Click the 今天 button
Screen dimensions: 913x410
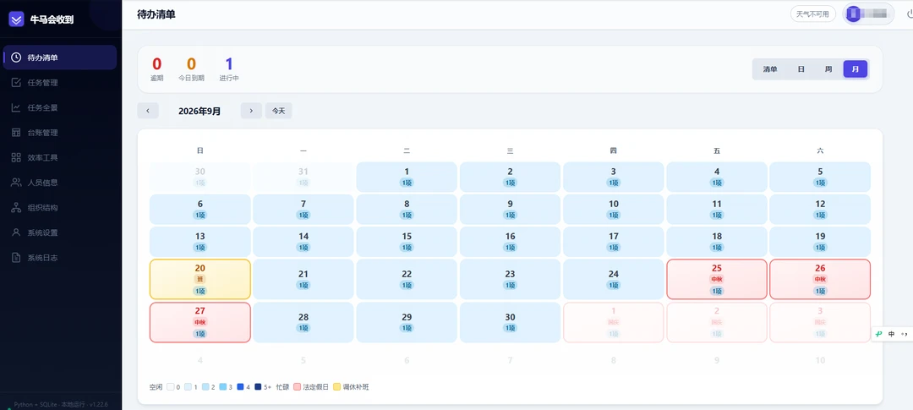279,111
